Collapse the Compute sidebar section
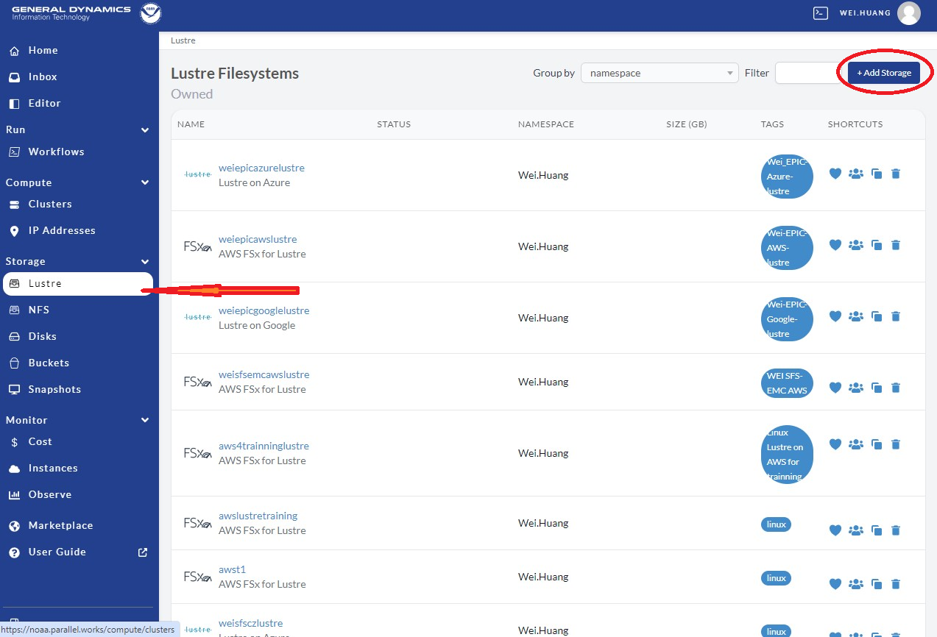 coord(145,183)
